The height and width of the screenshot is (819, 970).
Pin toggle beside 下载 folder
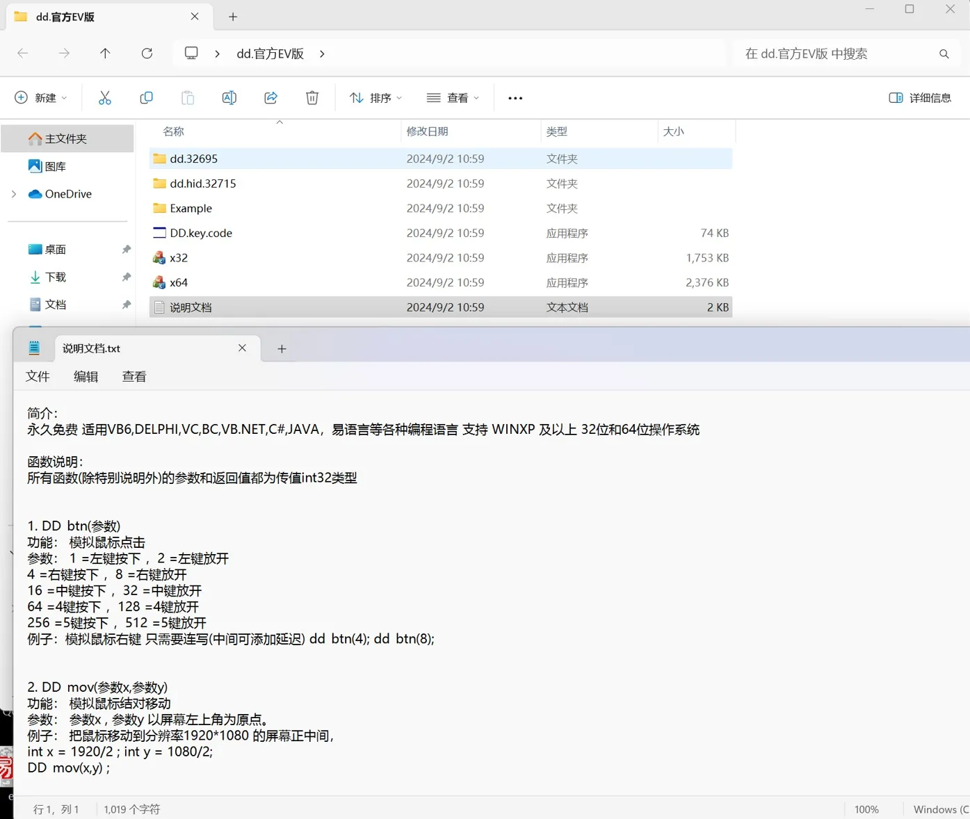tap(126, 277)
